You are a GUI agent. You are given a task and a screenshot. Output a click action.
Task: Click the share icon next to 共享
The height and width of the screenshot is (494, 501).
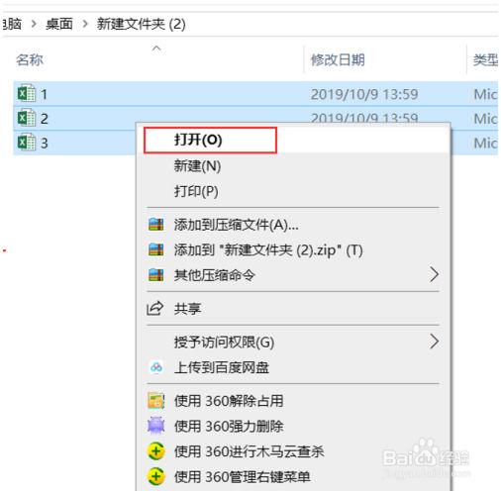click(154, 308)
